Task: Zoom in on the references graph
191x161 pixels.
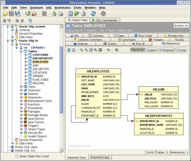Action: coord(81,50)
